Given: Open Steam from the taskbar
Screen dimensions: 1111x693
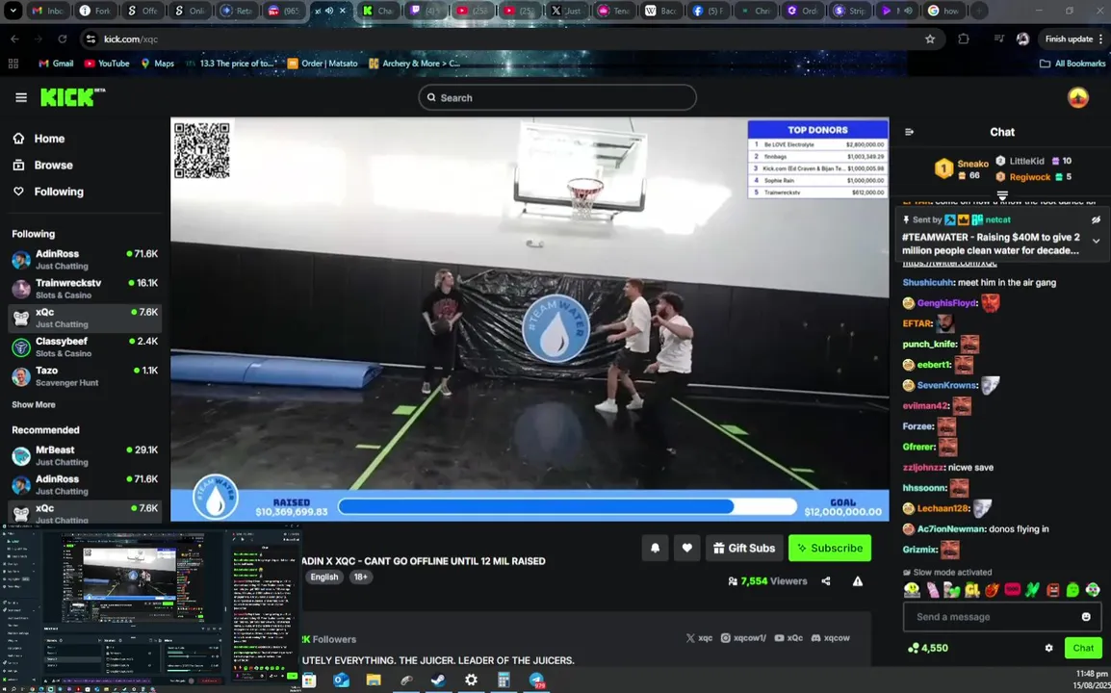Looking at the screenshot, I should tap(438, 680).
